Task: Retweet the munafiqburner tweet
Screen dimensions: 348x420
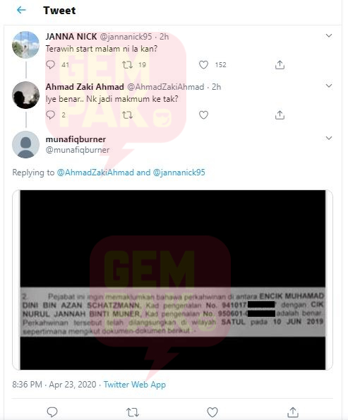Action: pos(133,412)
